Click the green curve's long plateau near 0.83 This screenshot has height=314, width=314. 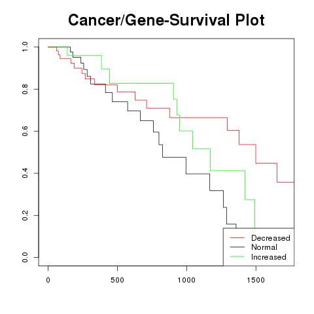point(141,83)
